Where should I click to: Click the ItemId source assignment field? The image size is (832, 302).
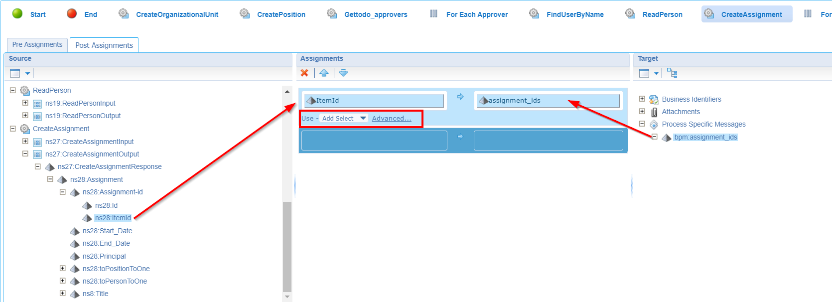coord(374,100)
